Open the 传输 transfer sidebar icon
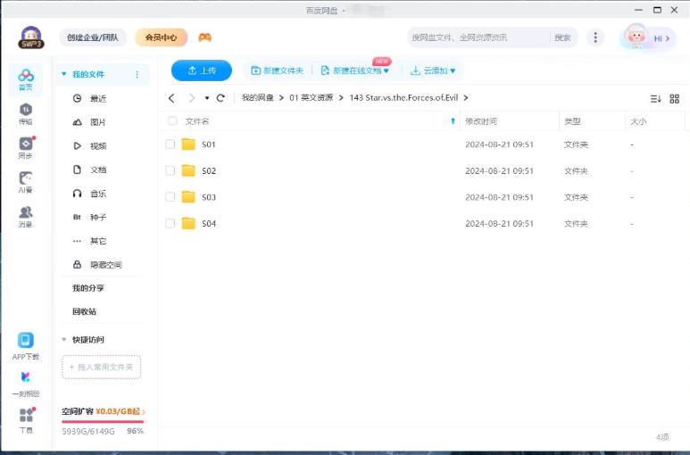 click(26, 113)
